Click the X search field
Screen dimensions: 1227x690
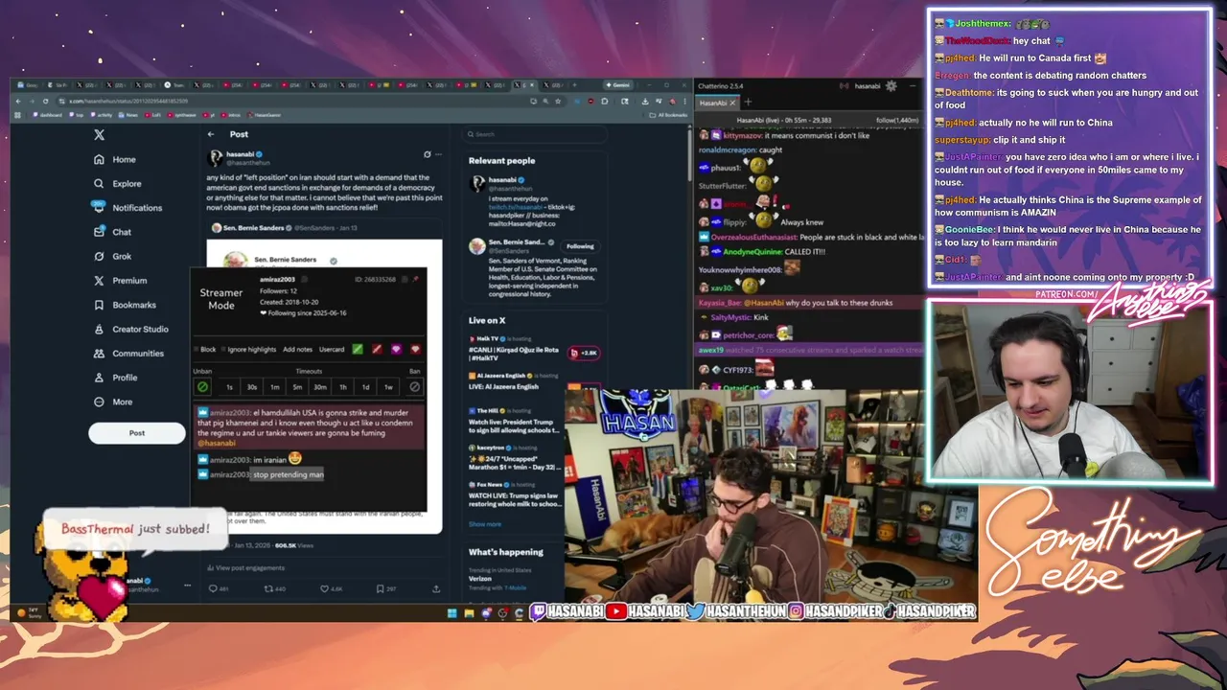click(x=533, y=134)
